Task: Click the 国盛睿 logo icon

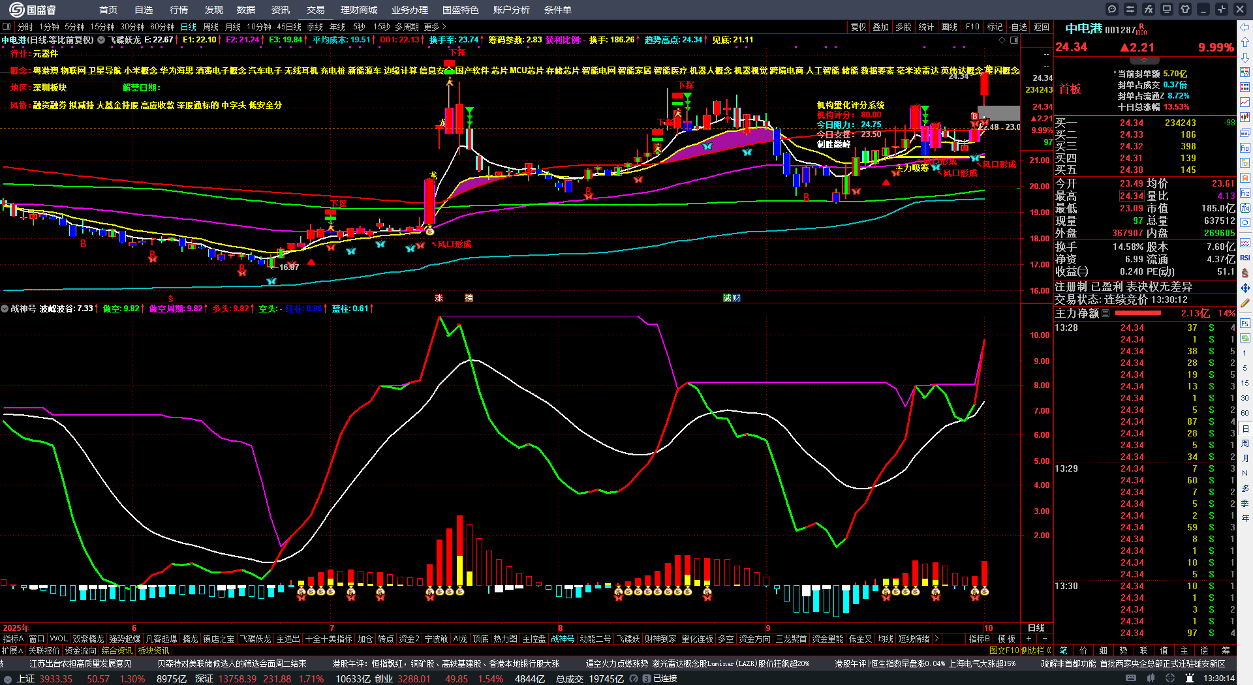Action: point(17,10)
